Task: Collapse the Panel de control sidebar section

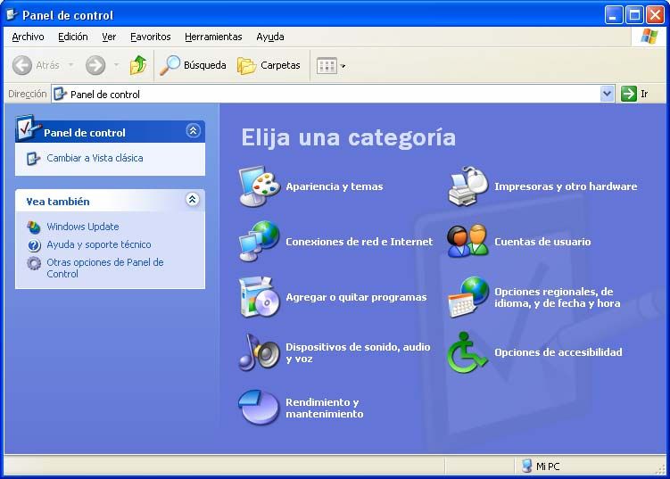Action: click(193, 131)
